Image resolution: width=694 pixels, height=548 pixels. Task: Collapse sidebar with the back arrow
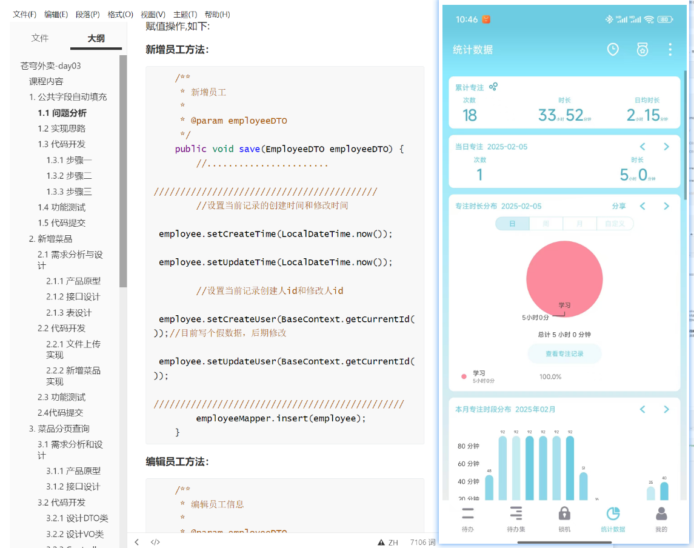[x=137, y=542]
